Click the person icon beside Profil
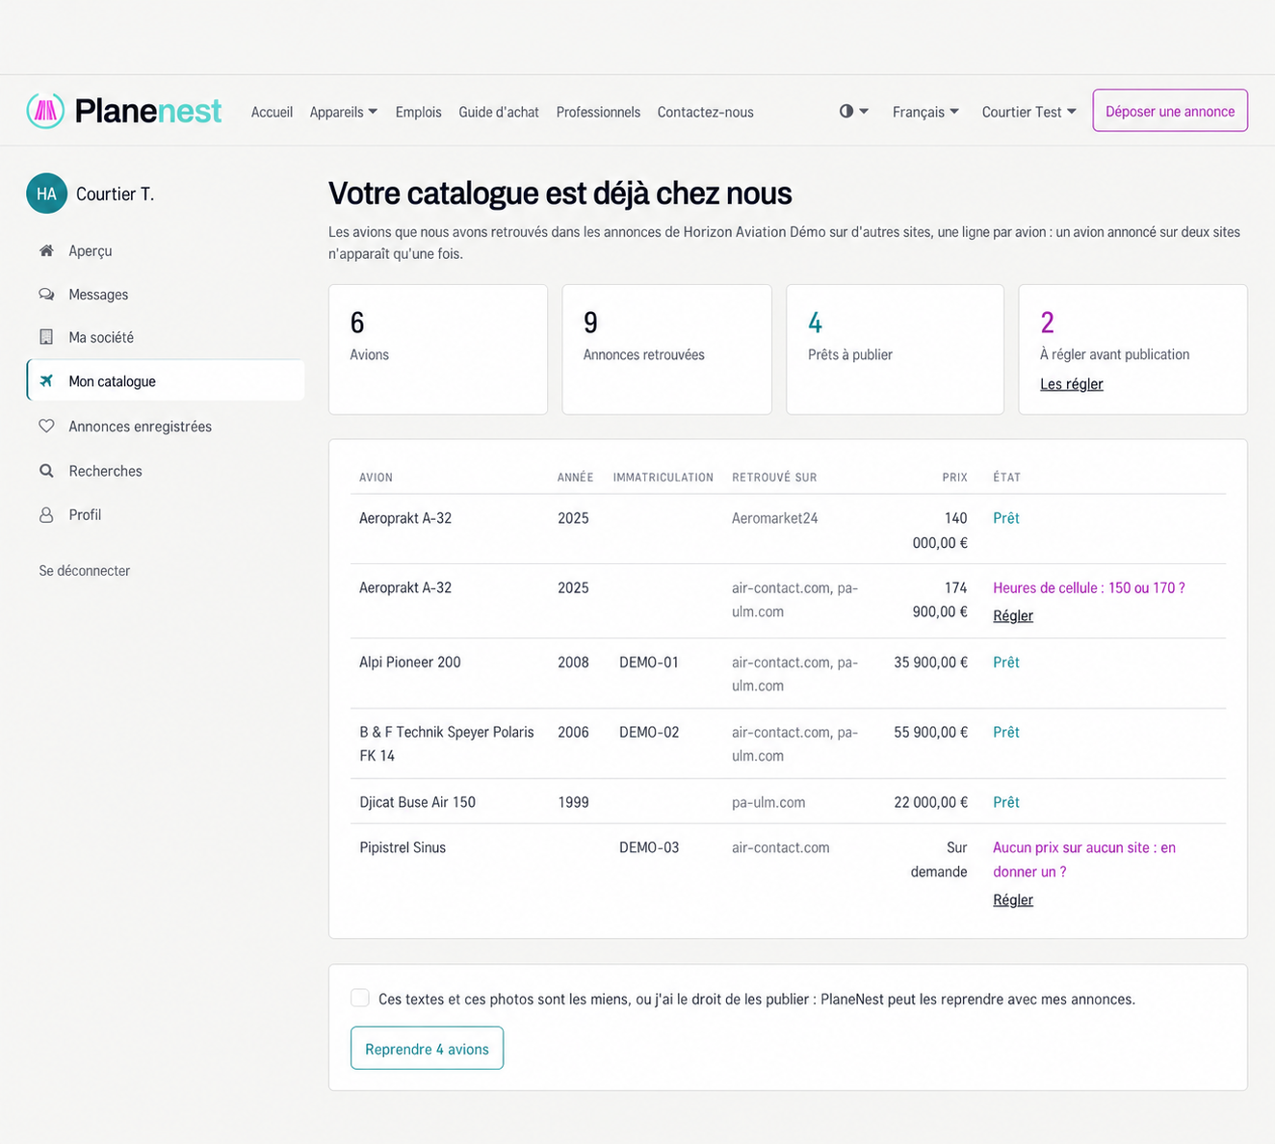This screenshot has width=1275, height=1144. pyautogui.click(x=46, y=515)
